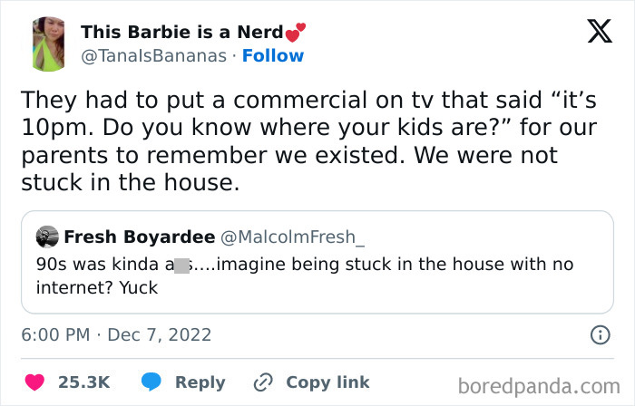Click the boredpanda.com watermark
The image size is (635, 406).
coord(539,386)
